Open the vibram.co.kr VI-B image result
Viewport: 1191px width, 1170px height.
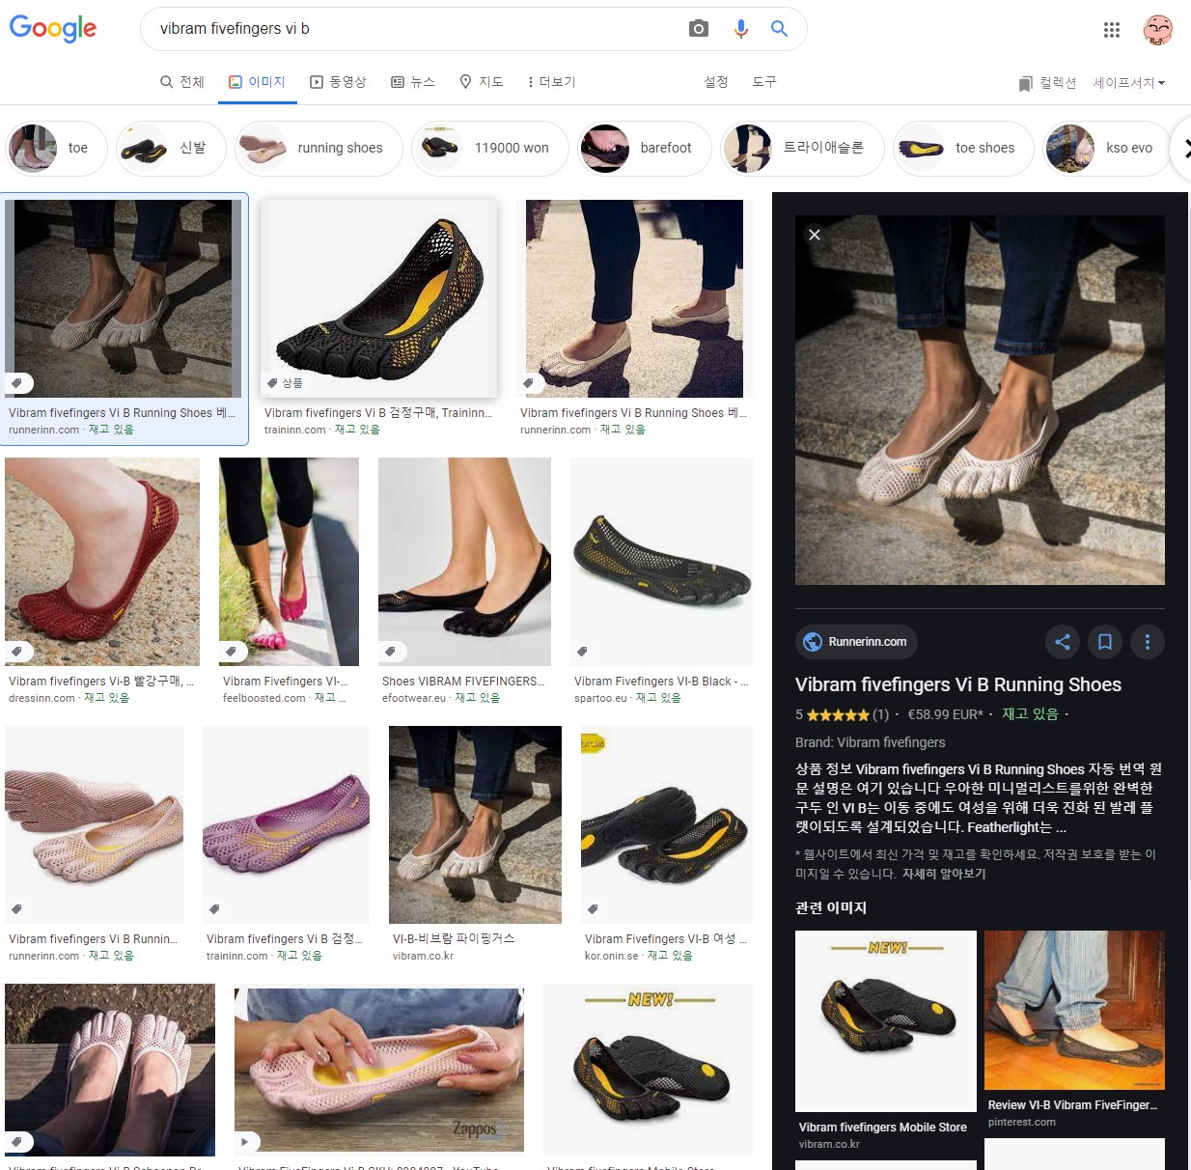(x=475, y=824)
